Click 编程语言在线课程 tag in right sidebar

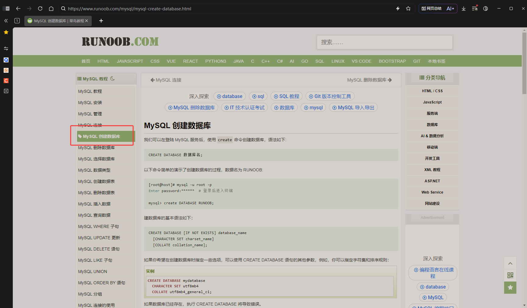pos(433,273)
